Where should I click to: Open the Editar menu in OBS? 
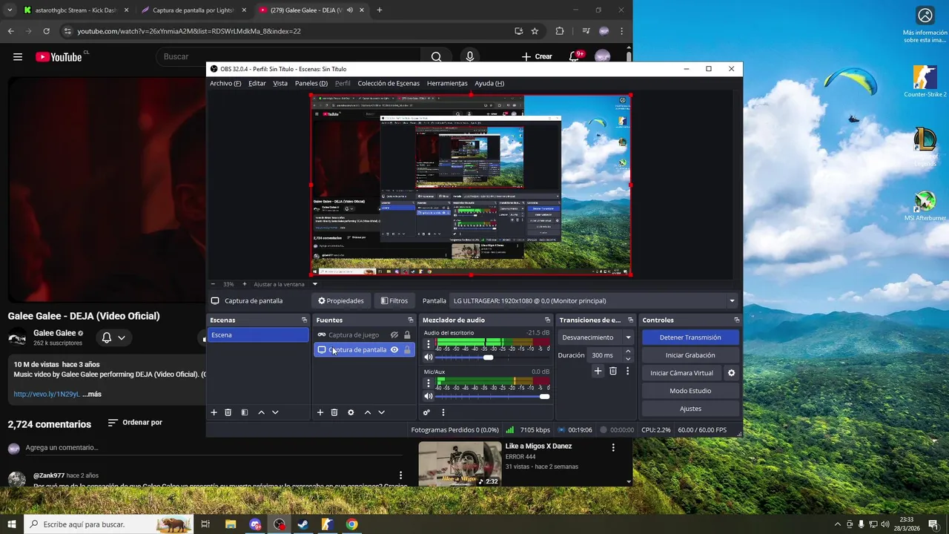click(x=257, y=83)
